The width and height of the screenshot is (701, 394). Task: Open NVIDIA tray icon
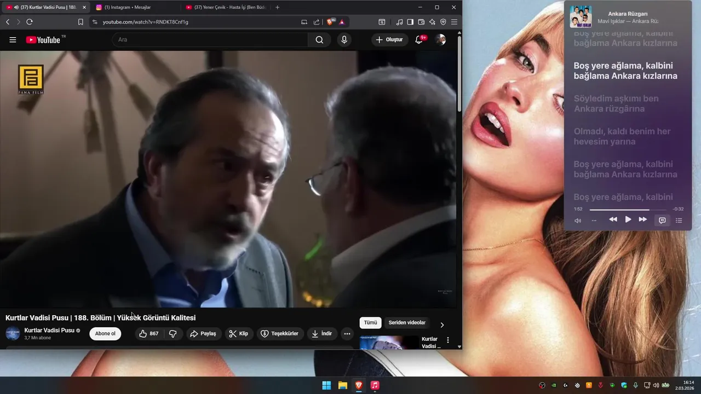point(554,385)
